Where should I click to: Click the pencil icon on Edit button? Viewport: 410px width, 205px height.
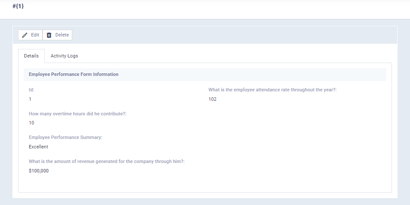(x=25, y=35)
